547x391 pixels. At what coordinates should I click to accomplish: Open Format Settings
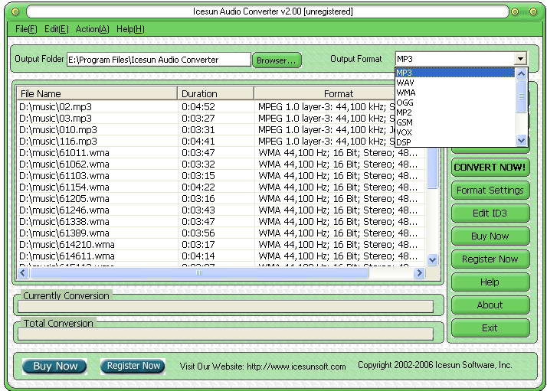490,191
